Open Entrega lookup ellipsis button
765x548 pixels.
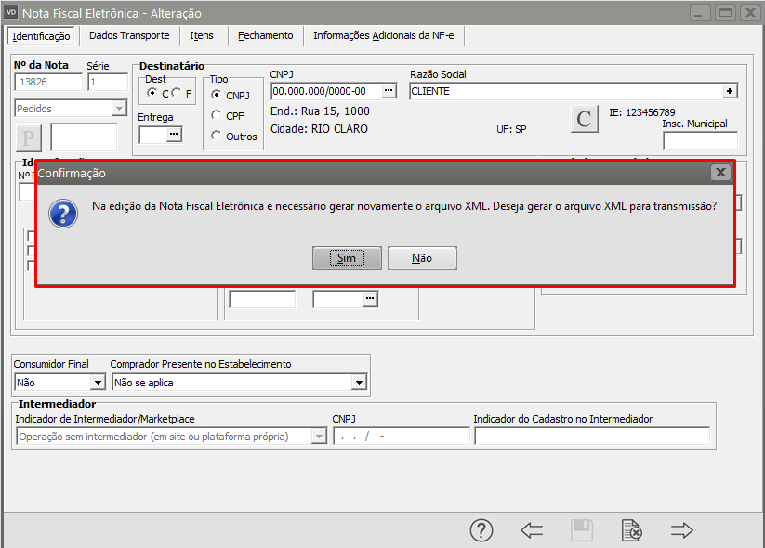[x=174, y=135]
